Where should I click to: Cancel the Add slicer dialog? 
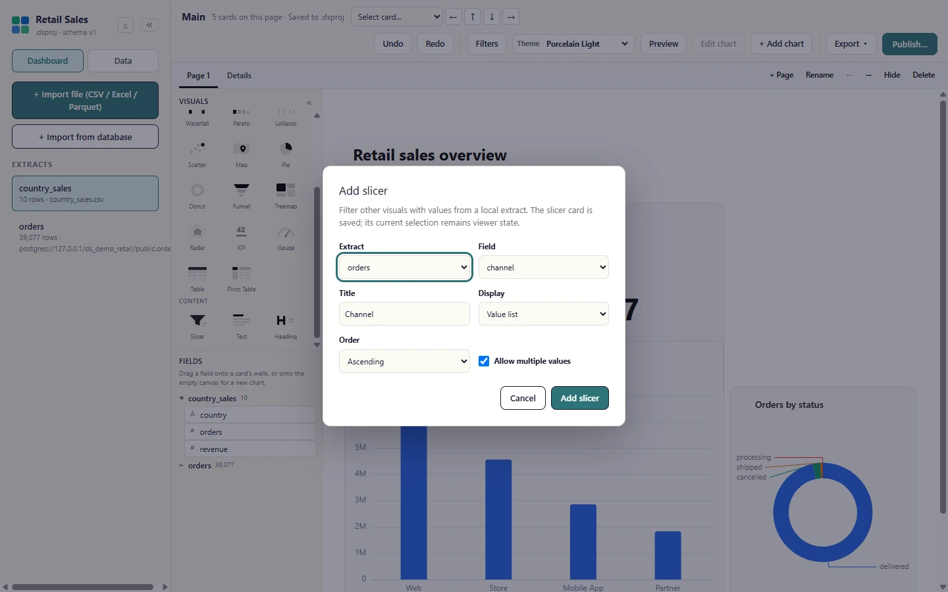click(x=523, y=398)
